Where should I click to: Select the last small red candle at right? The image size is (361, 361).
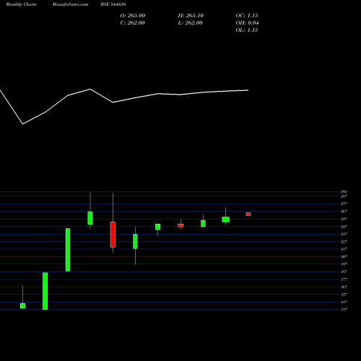[248, 214]
